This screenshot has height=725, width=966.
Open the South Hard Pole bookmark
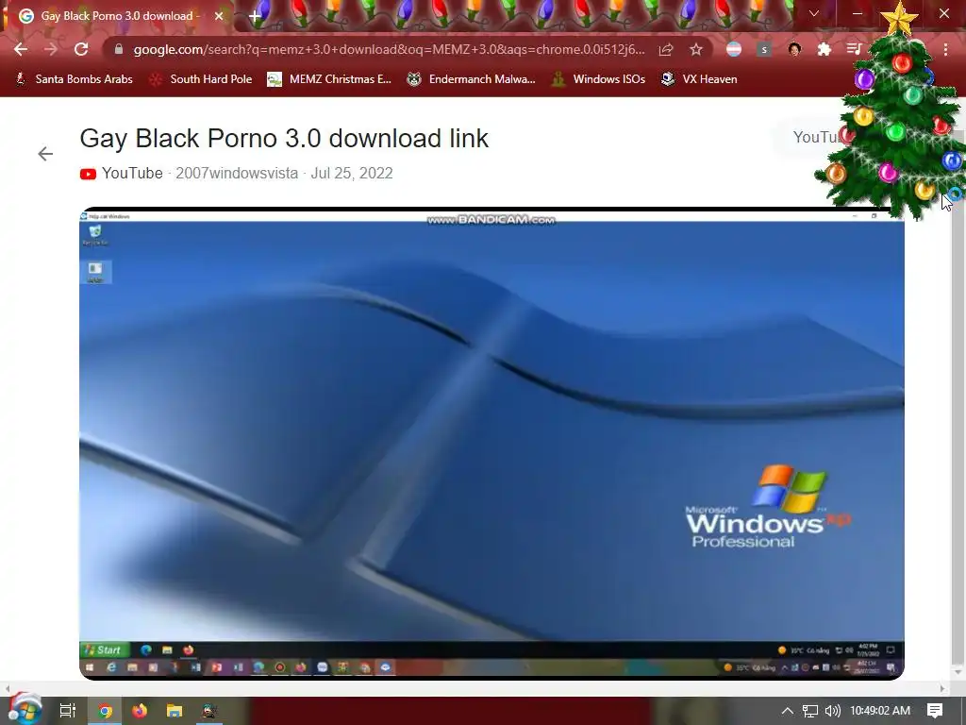[201, 79]
